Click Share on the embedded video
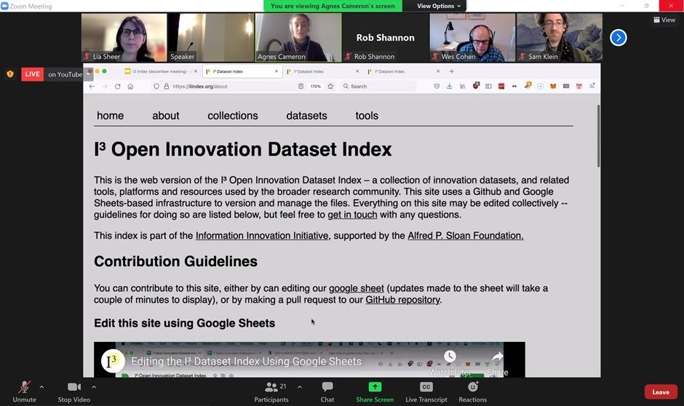Viewport: 684px width, 406px height. pyautogui.click(x=497, y=364)
